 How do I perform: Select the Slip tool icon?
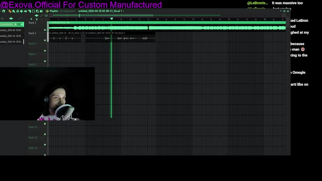tap(25, 11)
